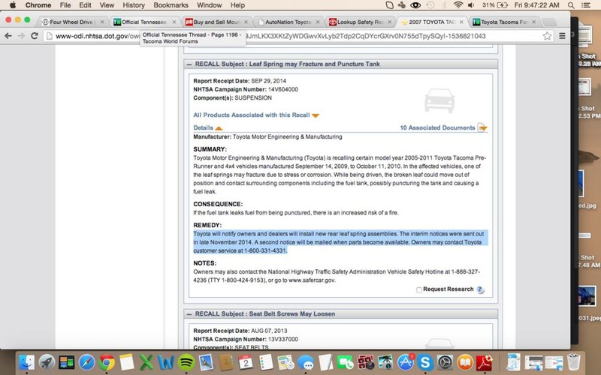
Task: Open iBooks from the dock
Action: 465,362
